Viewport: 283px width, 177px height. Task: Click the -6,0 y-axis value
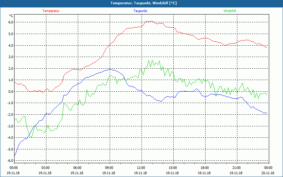(11, 161)
